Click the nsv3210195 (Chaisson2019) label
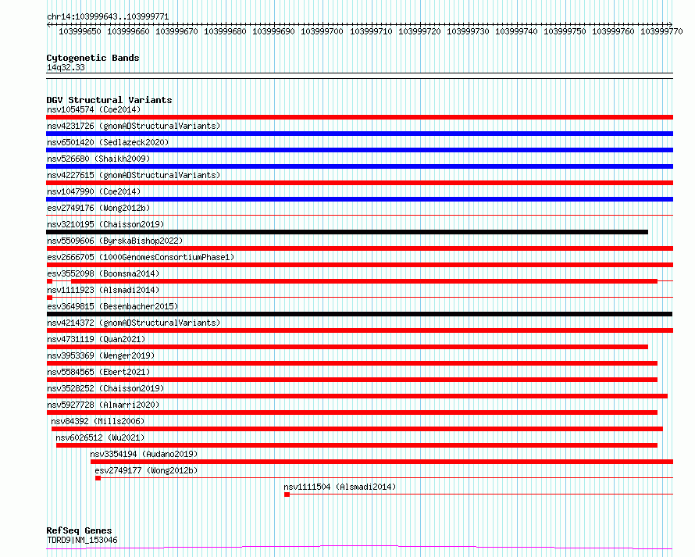This screenshot has height=557, width=695. 105,224
